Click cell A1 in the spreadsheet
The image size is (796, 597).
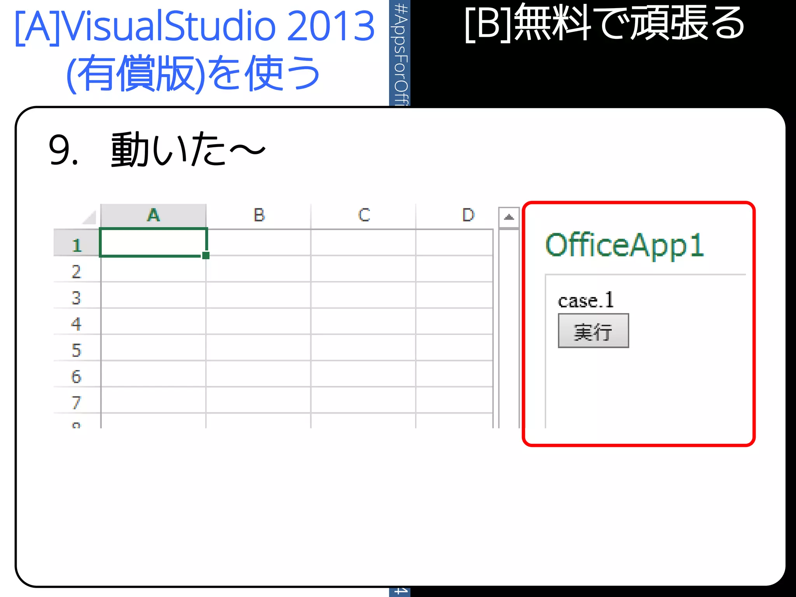[x=154, y=243]
